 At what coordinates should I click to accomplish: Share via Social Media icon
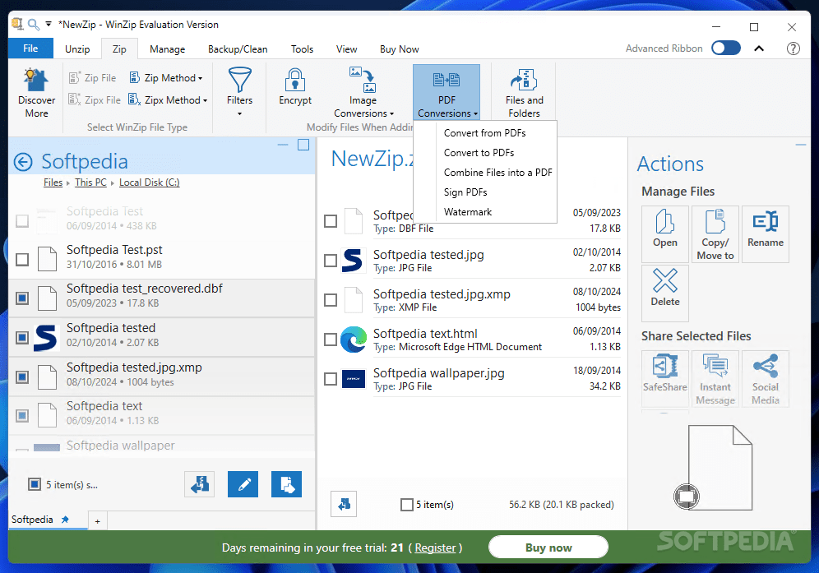pos(766,378)
